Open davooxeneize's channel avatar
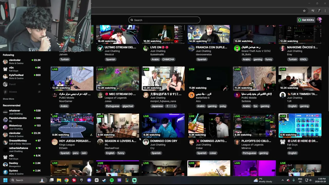Image resolution: width=329 pixels, height=185 pixels. click(191, 48)
